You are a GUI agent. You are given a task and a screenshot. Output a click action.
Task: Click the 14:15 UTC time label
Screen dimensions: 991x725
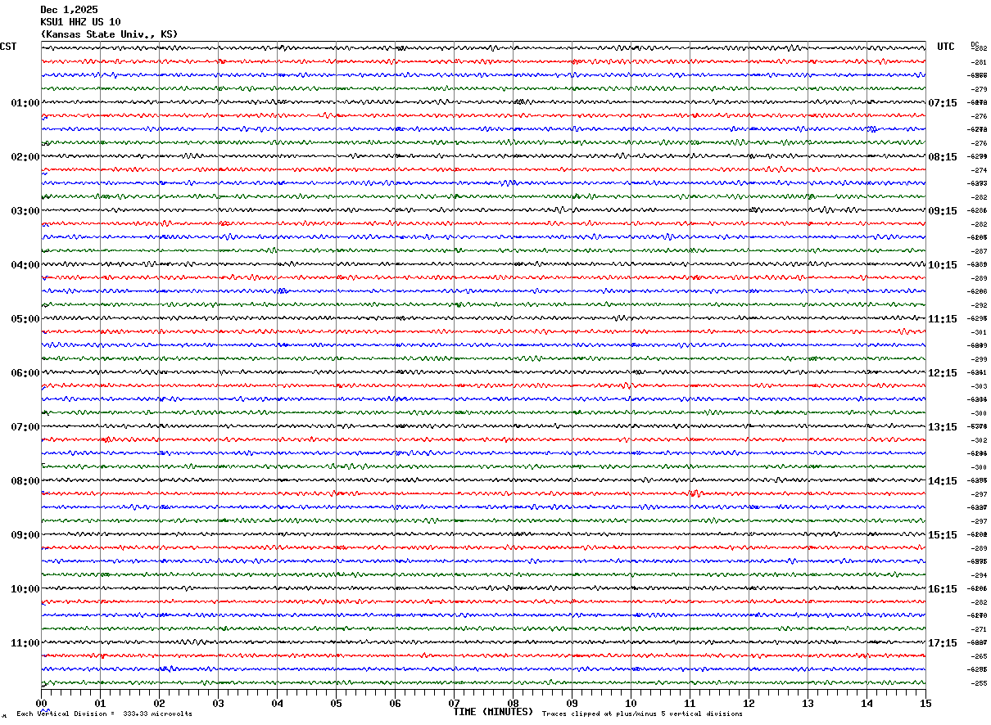(x=943, y=481)
